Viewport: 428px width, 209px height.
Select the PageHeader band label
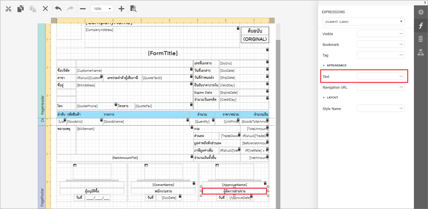coord(42,105)
